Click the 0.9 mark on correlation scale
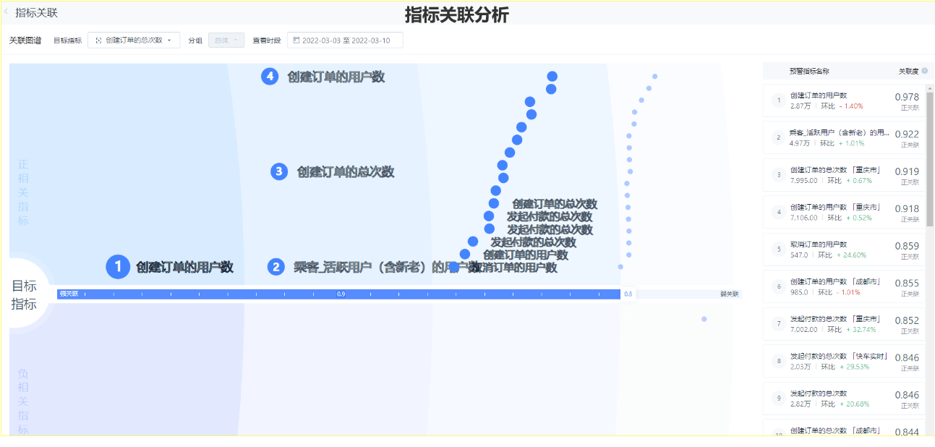Screen dimensions: 935x447 click(341, 294)
